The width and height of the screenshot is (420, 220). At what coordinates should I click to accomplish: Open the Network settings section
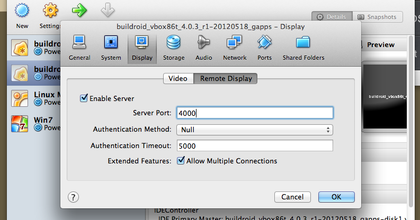point(235,48)
